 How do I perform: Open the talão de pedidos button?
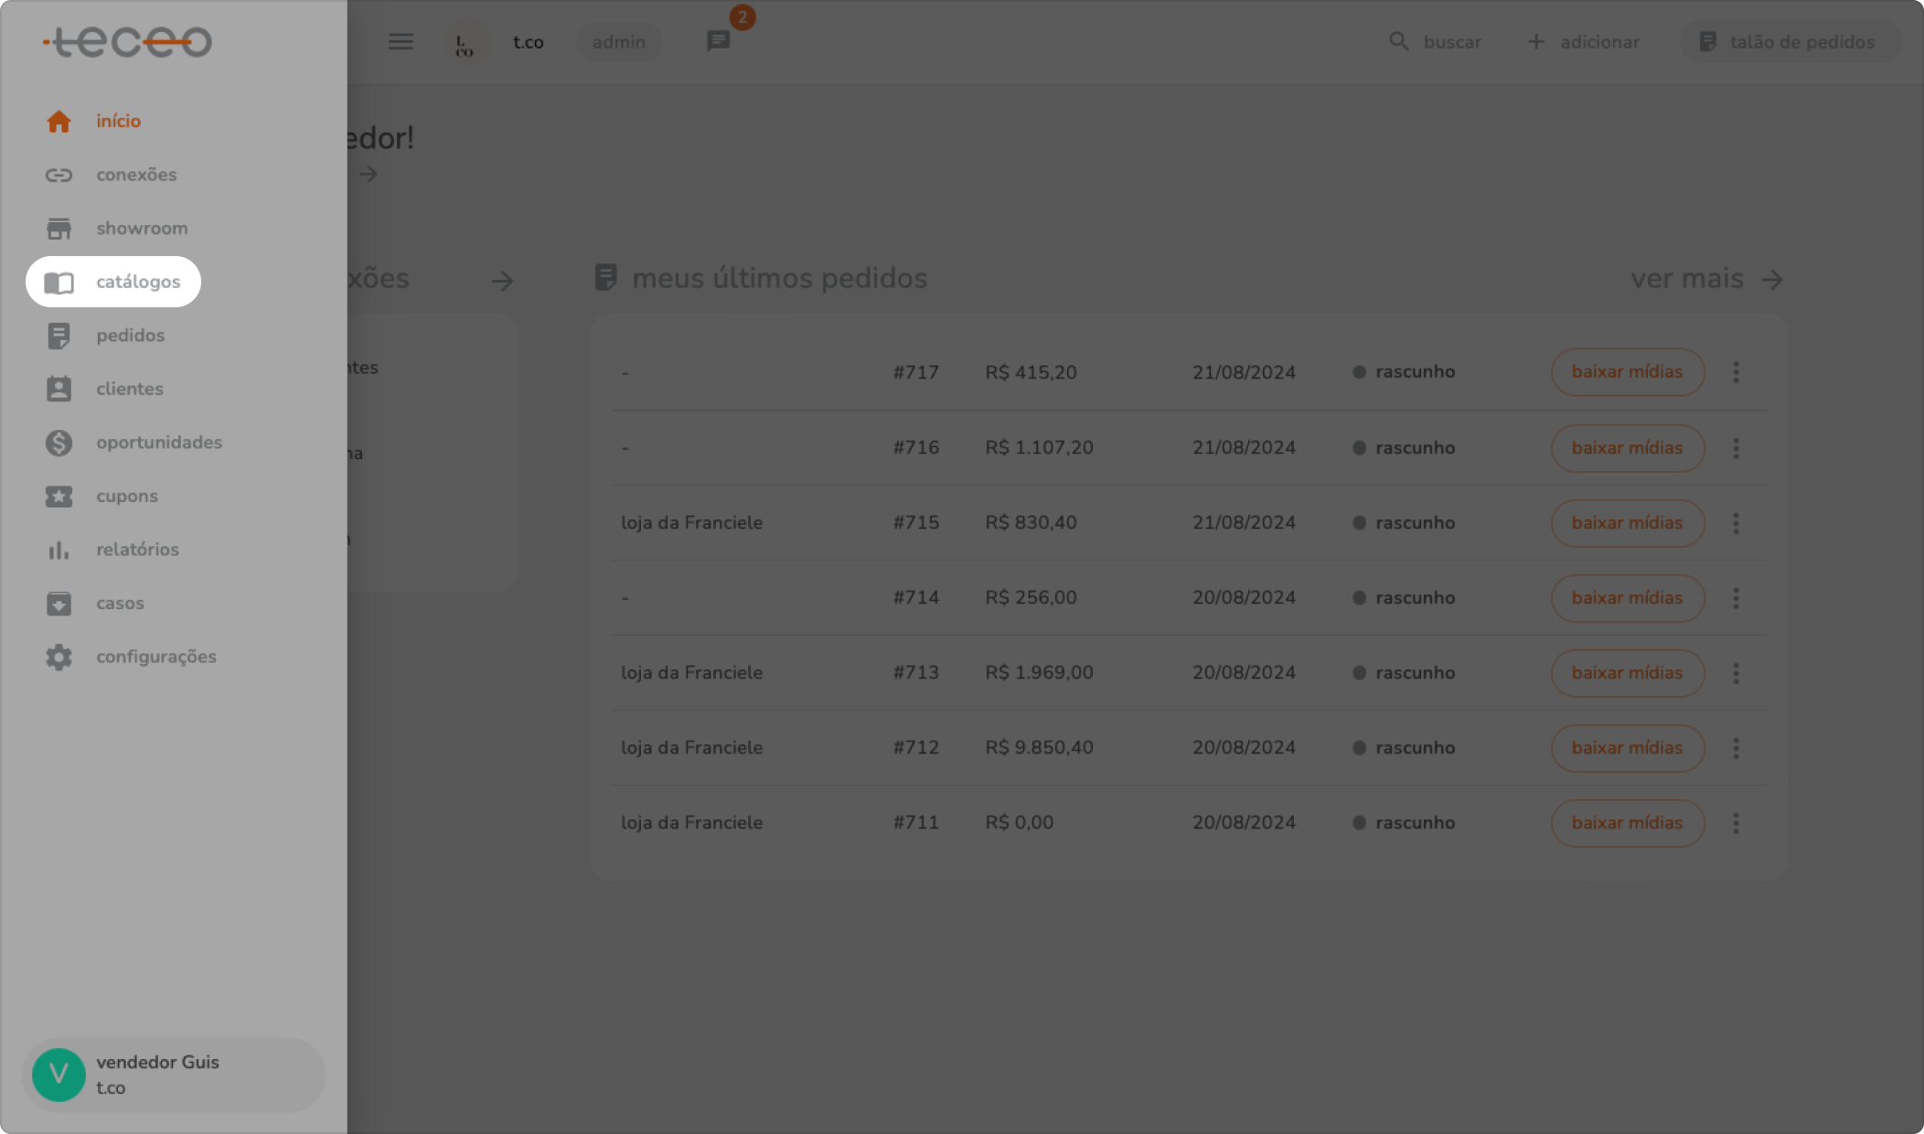pos(1788,42)
